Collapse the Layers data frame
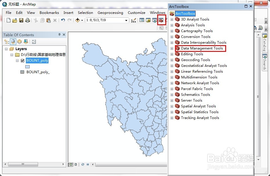Image resolution: width=270 pixels, height=176 pixels. point(6,49)
